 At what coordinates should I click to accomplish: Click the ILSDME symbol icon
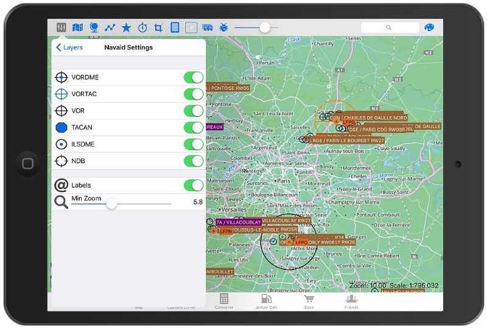point(61,144)
